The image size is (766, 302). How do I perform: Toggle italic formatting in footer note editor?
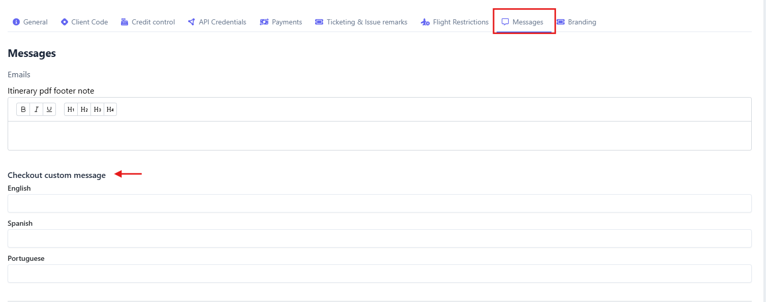(x=36, y=109)
